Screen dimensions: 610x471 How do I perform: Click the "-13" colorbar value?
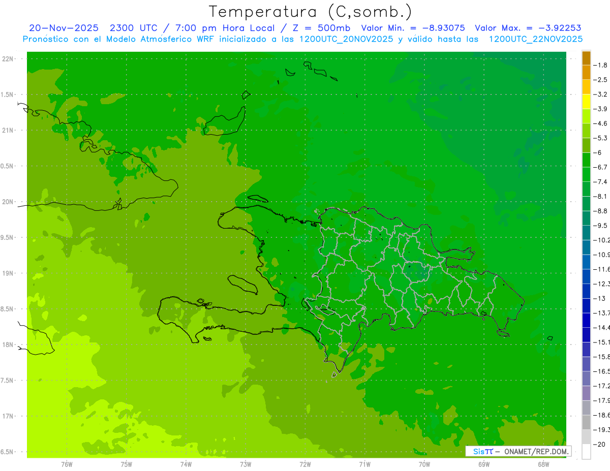599,299
